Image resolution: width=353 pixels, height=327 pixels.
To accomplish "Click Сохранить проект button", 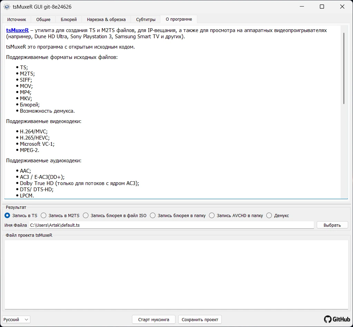I will pyautogui.click(x=200, y=319).
